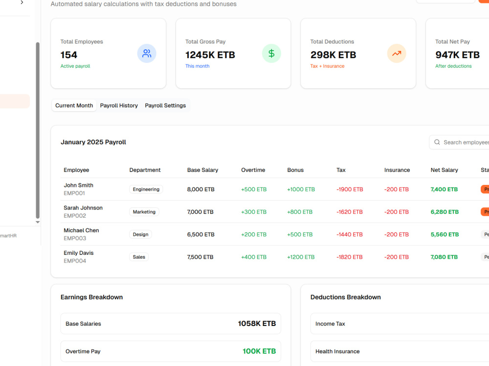This screenshot has width=489, height=366.
Task: Click the +1200 ETB bonus value
Action: (301, 257)
